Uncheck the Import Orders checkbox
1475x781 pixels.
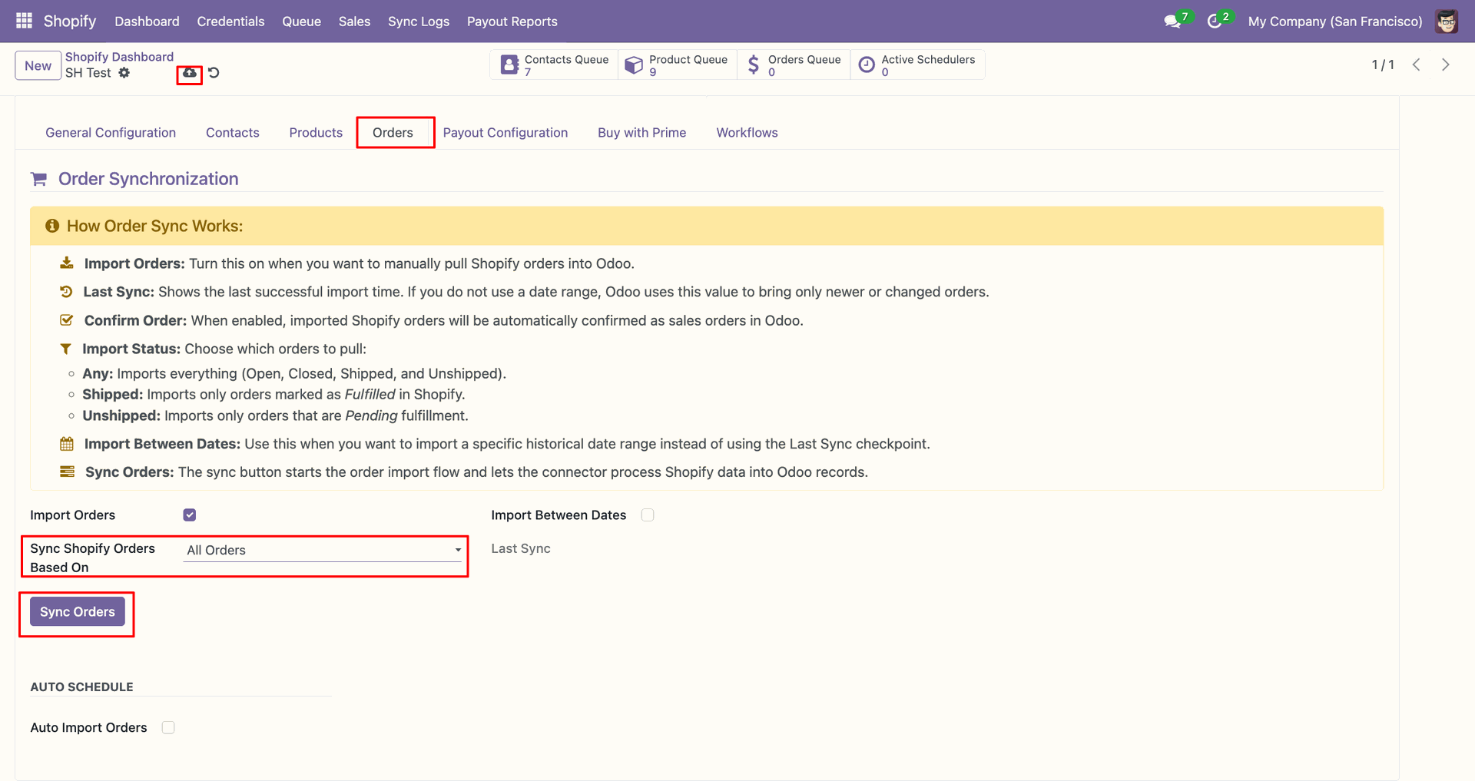click(190, 515)
